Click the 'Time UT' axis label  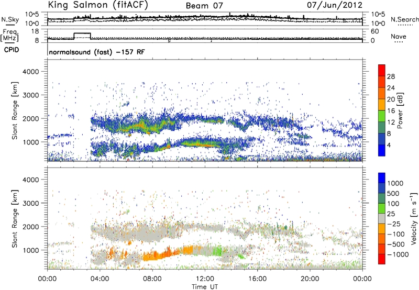point(205,287)
